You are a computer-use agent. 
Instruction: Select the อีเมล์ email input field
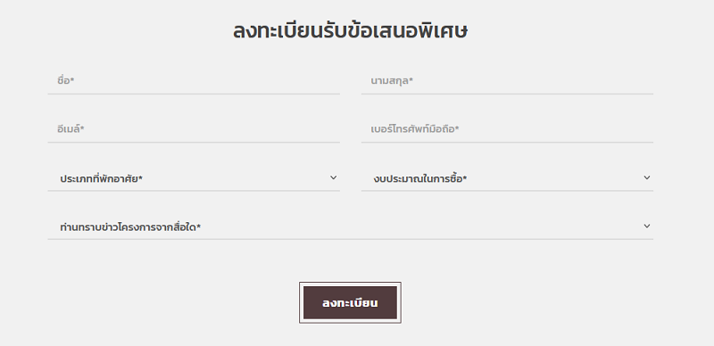(x=194, y=129)
